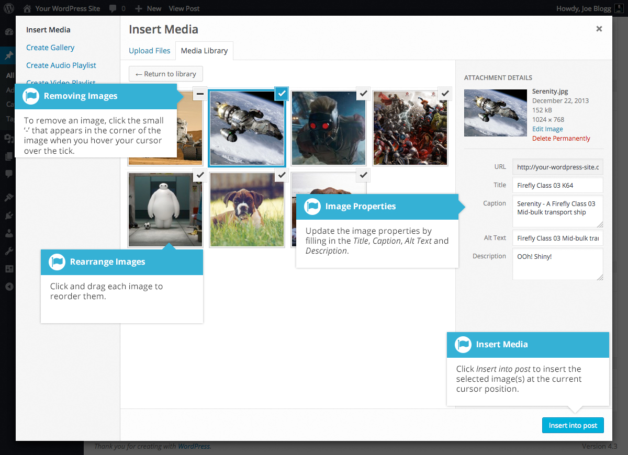The width and height of the screenshot is (628, 455).
Task: Select the boxer puppy in grass thumbnail
Action: 247,210
